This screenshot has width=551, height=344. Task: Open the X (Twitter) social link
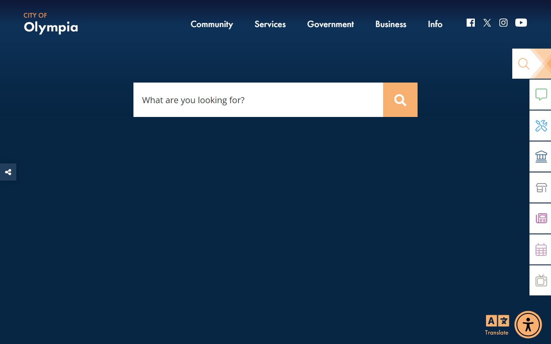[x=487, y=23]
